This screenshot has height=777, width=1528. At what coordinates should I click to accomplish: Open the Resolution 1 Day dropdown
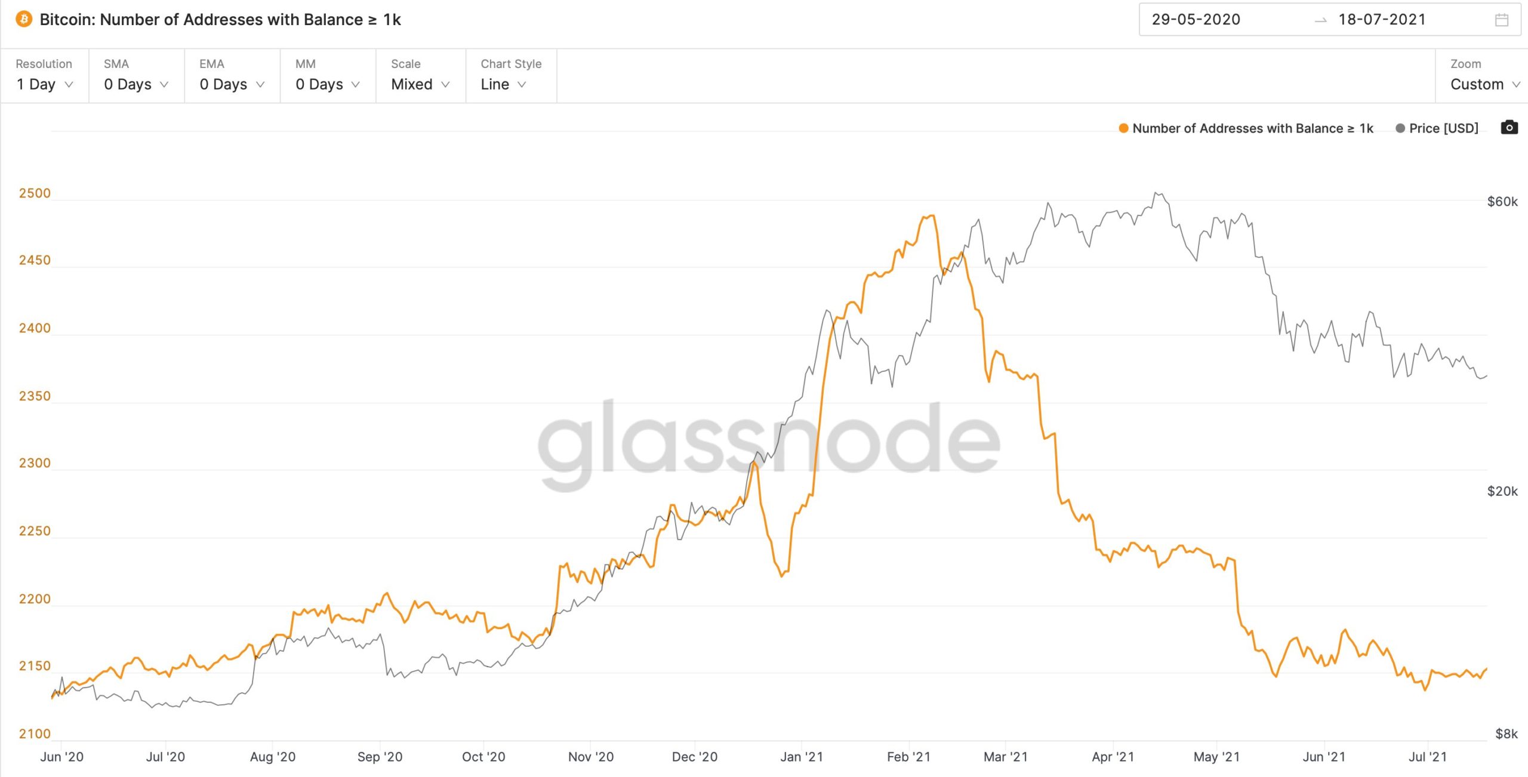click(x=45, y=84)
